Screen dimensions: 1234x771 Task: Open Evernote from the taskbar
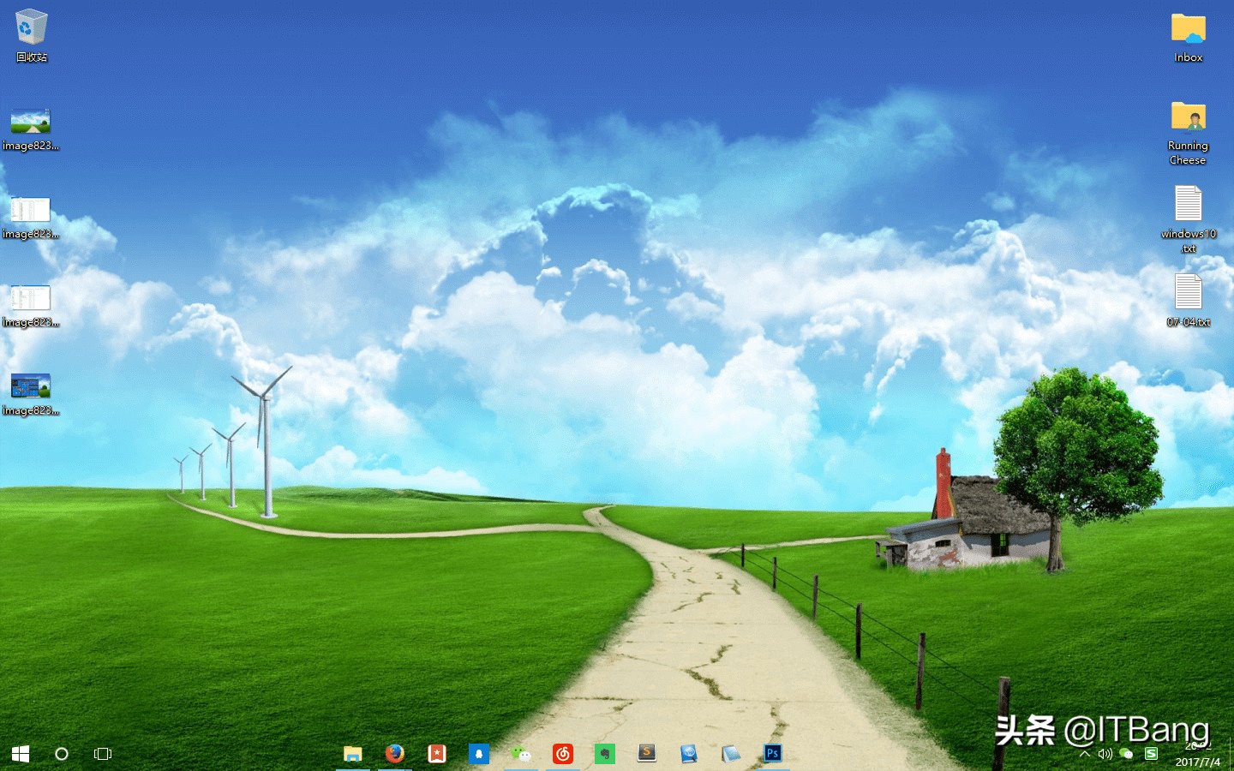pyautogui.click(x=606, y=754)
